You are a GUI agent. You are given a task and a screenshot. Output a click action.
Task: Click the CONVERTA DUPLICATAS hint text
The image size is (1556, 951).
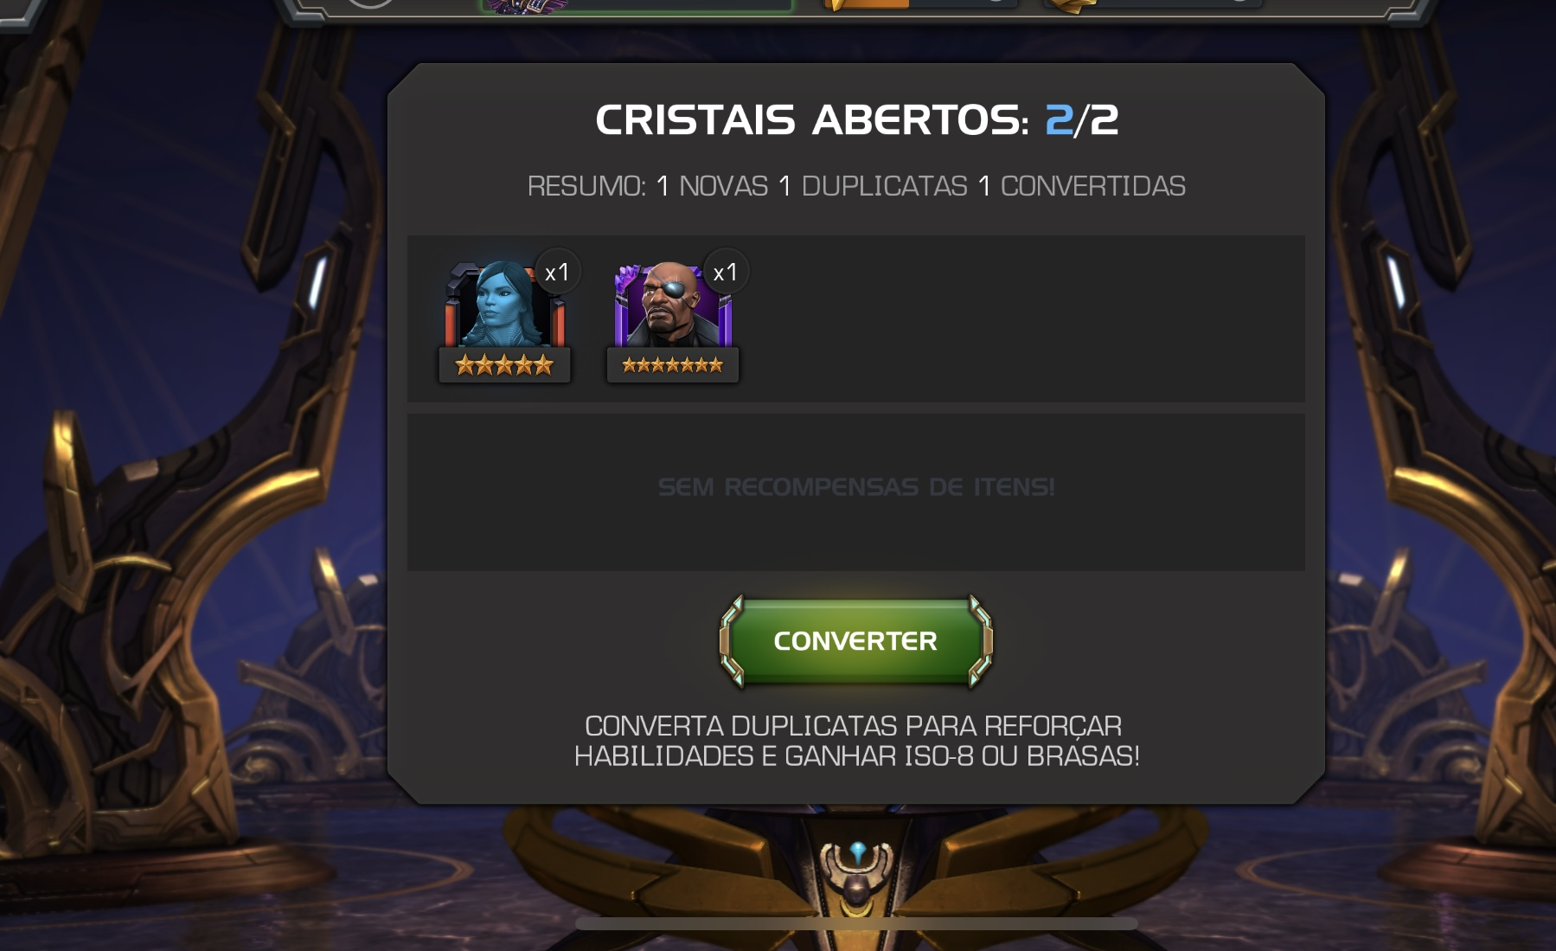(x=856, y=741)
